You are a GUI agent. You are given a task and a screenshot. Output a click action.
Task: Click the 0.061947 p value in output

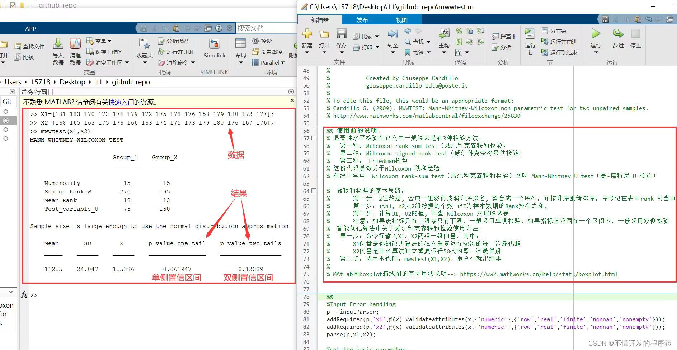[177, 269]
